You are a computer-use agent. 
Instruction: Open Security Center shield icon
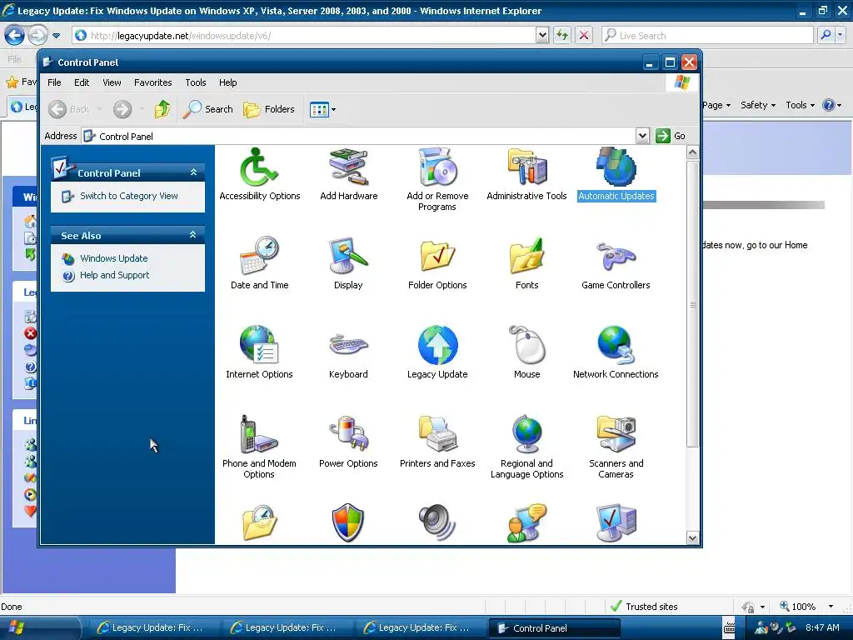(x=347, y=523)
